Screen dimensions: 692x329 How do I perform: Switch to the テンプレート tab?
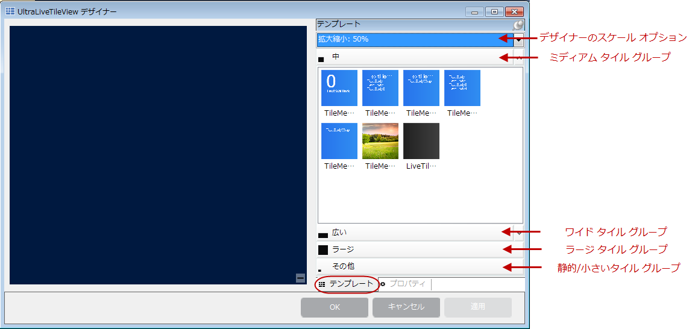(347, 284)
